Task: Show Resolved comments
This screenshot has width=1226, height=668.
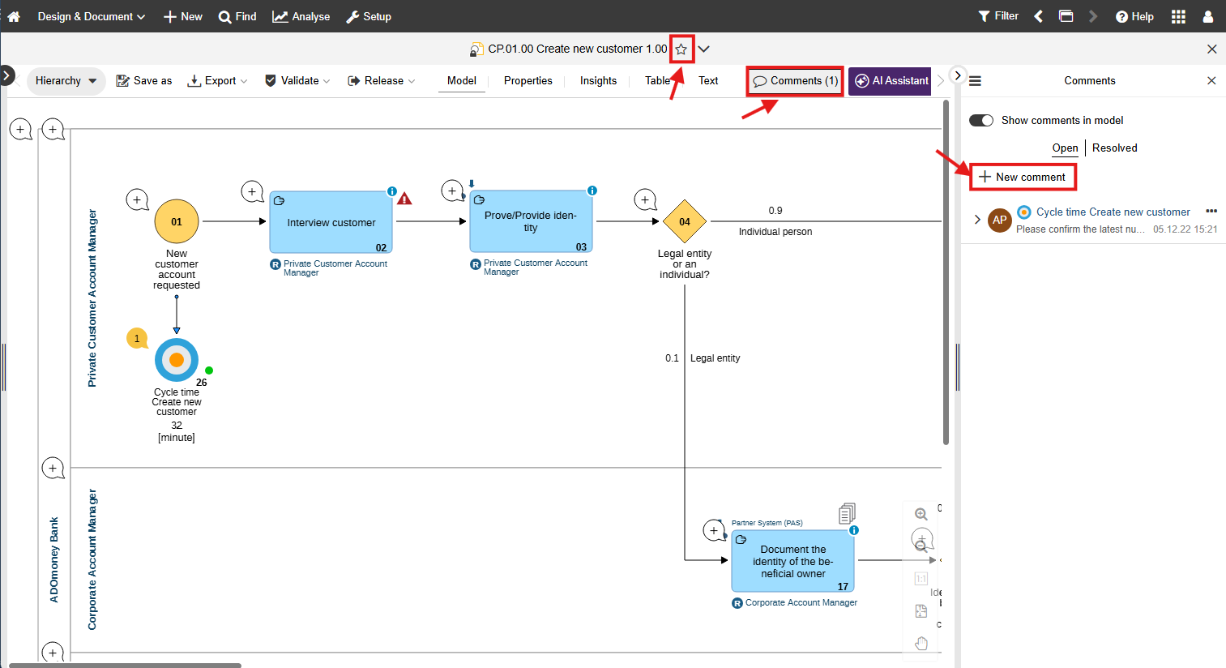Action: [1114, 148]
